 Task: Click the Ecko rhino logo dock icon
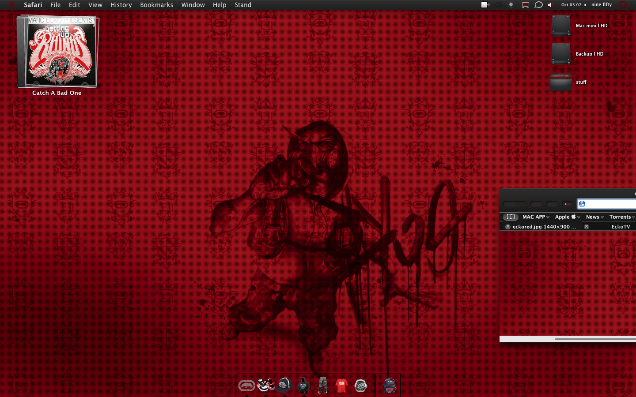click(246, 386)
